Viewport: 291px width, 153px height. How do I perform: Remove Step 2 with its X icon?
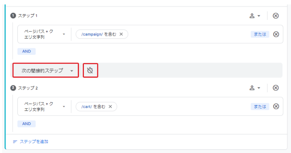[276, 88]
